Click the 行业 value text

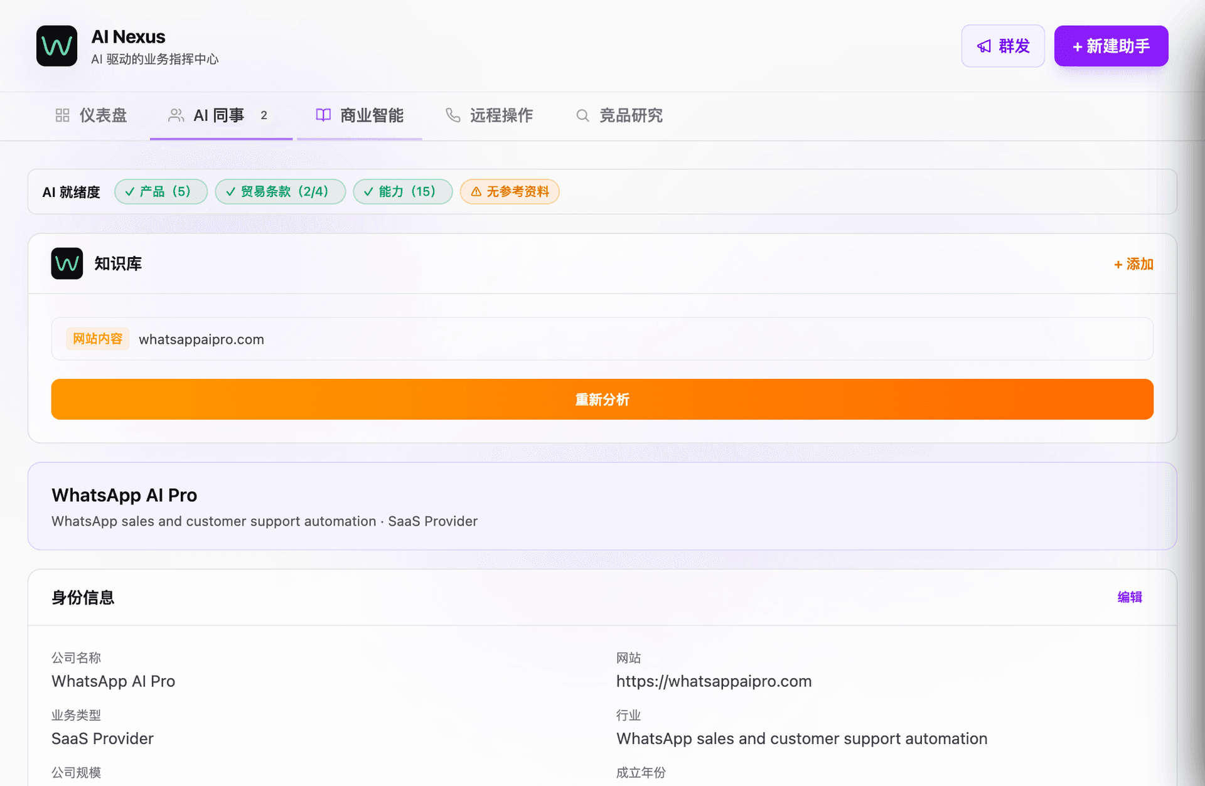pyautogui.click(x=802, y=739)
